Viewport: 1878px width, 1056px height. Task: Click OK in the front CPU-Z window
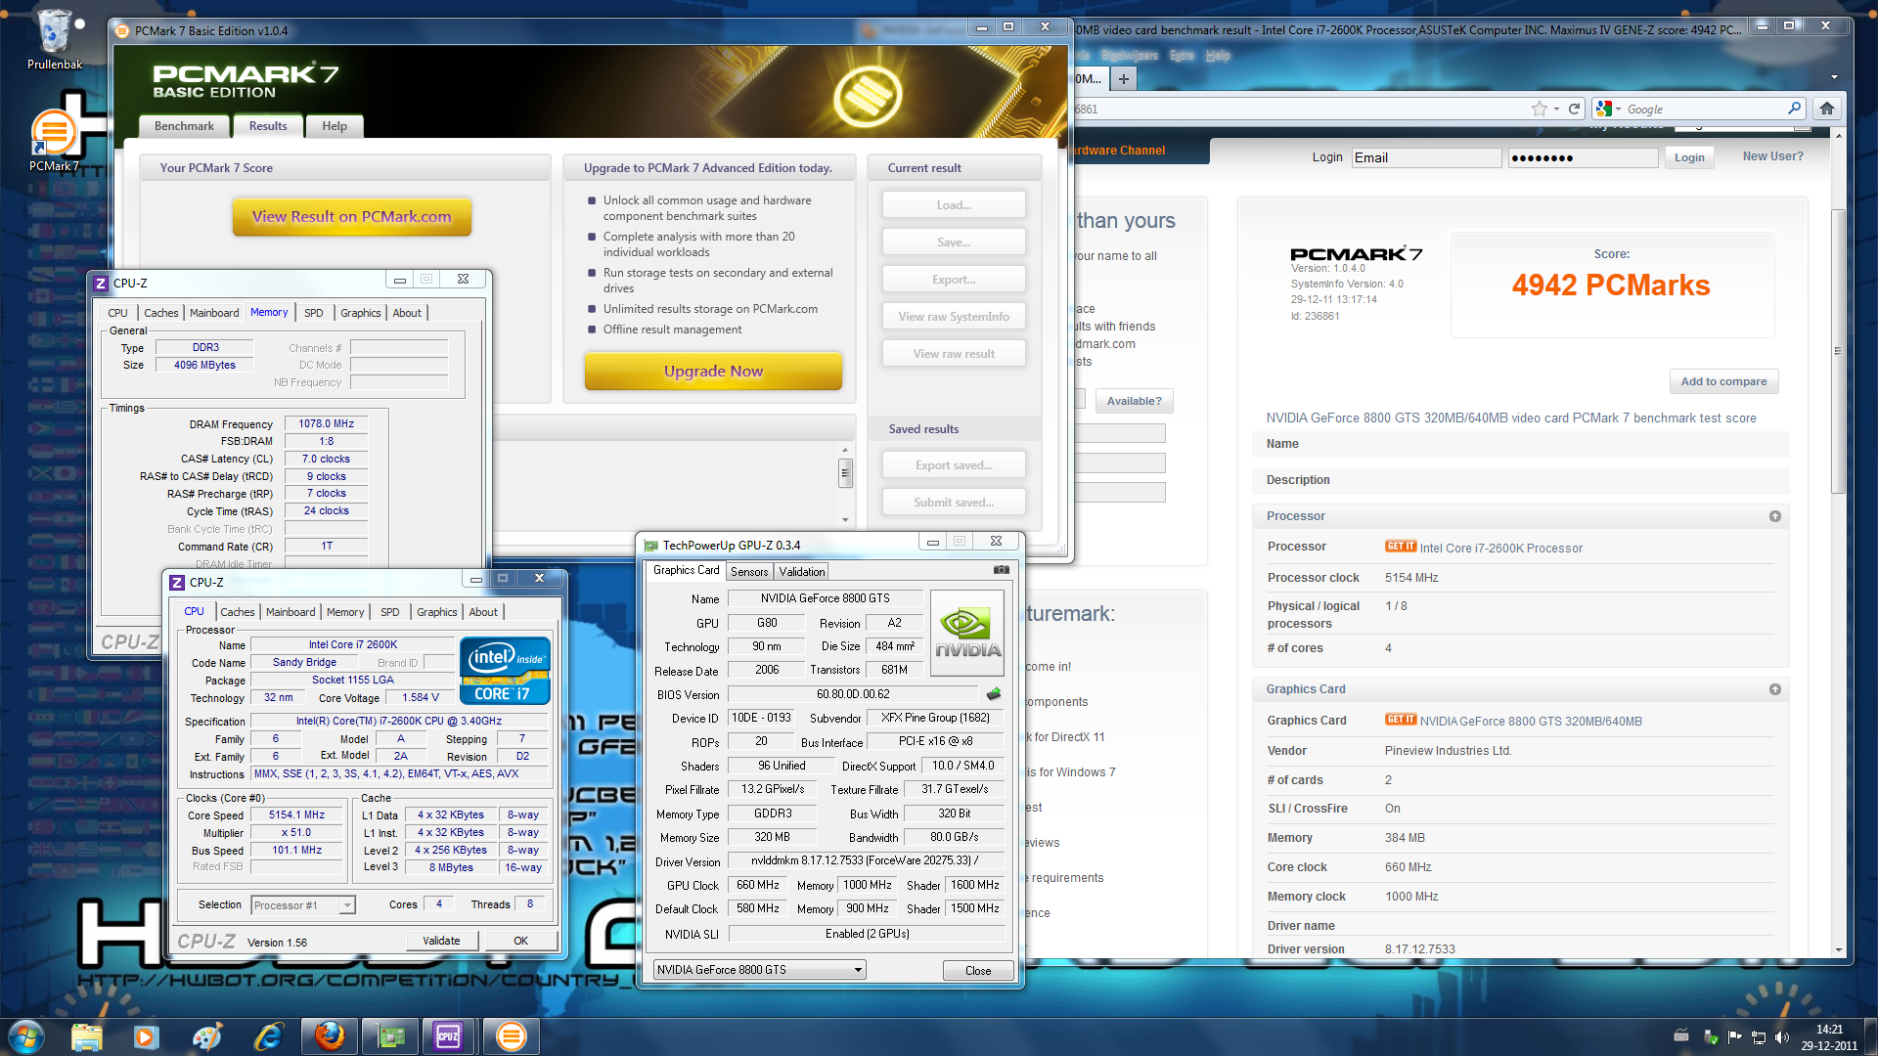(520, 941)
